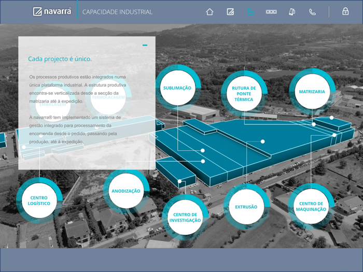Screen dimensions: 363x272
Task: Open the Centro Logístico circle
Action: [x=39, y=201]
